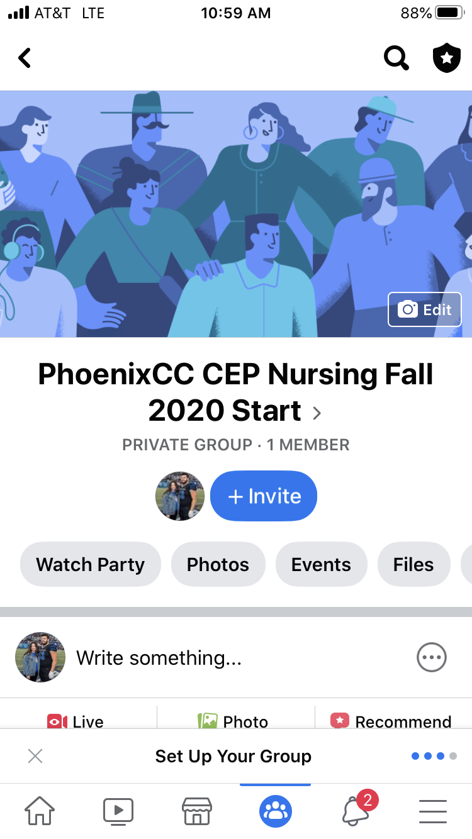Tap the back arrow icon
The image size is (472, 839).
(x=24, y=58)
